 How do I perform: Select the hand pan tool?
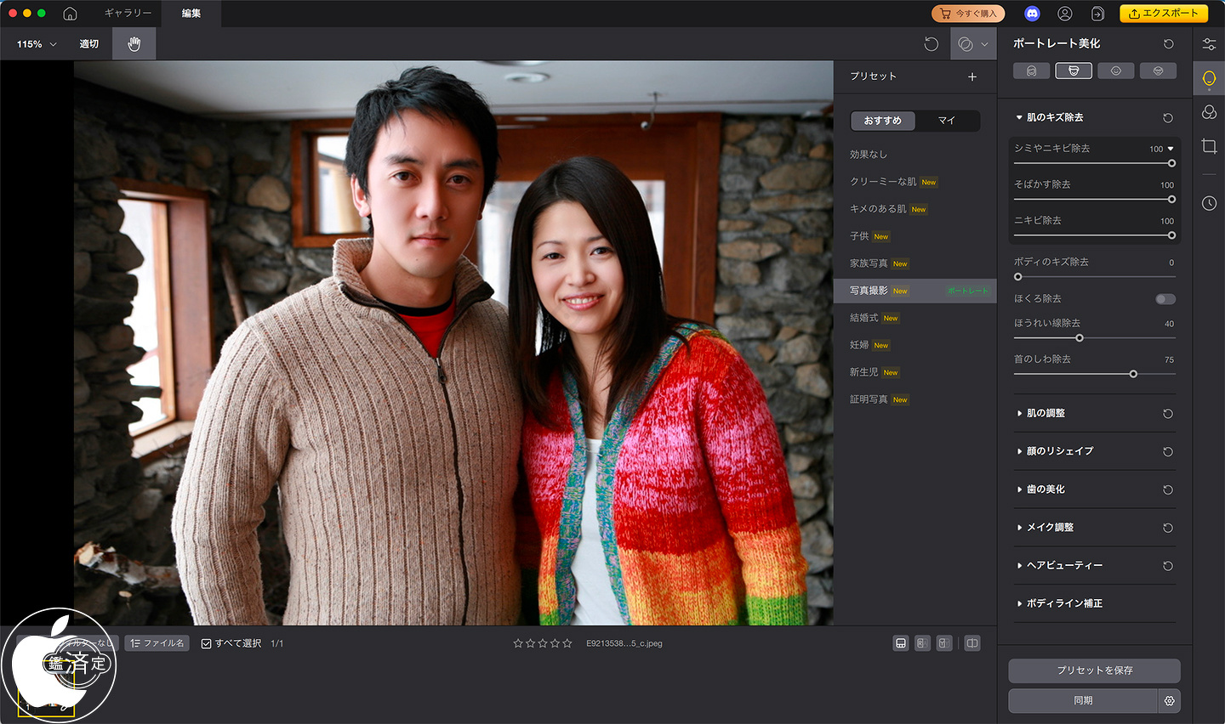tap(134, 44)
